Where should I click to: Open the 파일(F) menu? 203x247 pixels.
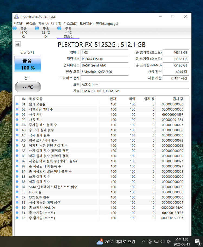click(x=18, y=23)
